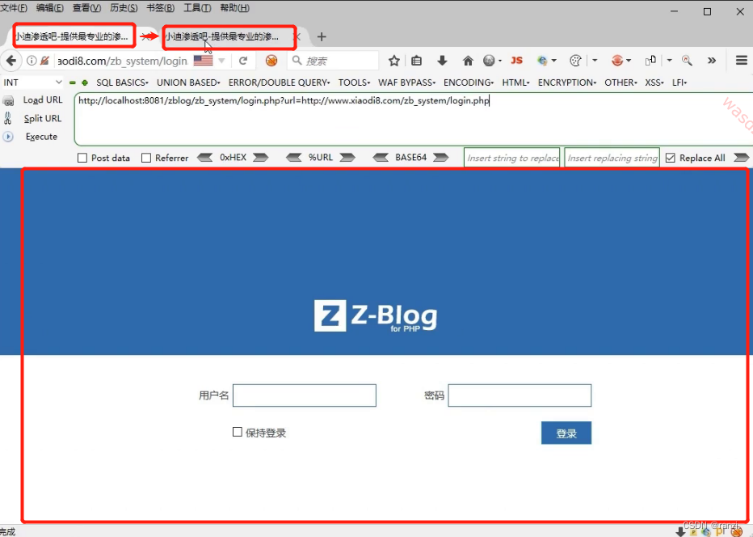
Task: Open the dropdown arrow beside the US flag
Action: 221,61
